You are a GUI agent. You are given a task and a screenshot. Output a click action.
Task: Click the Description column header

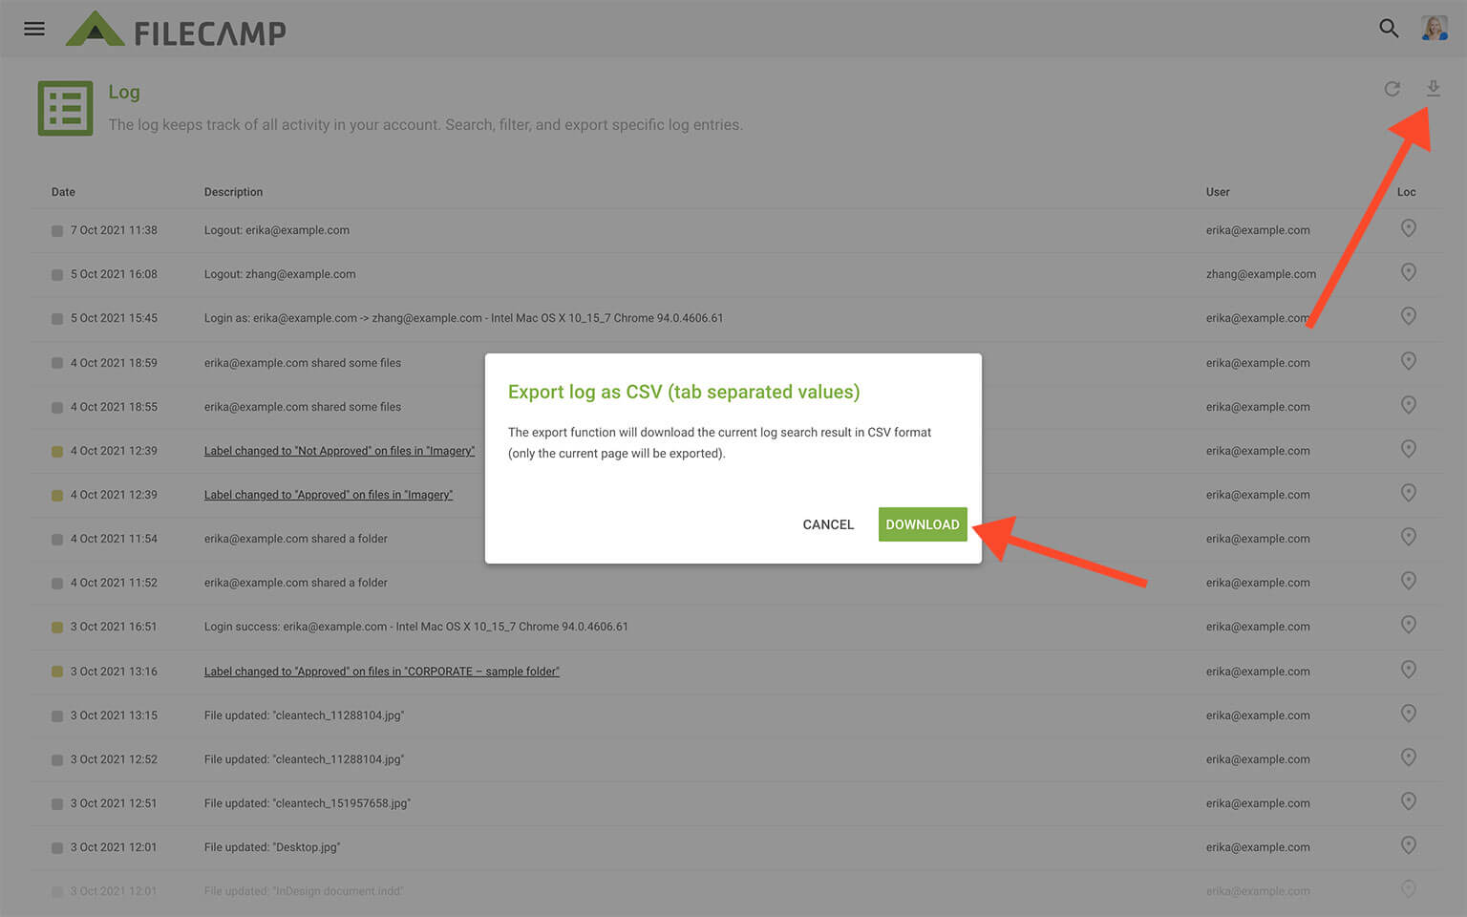point(233,192)
